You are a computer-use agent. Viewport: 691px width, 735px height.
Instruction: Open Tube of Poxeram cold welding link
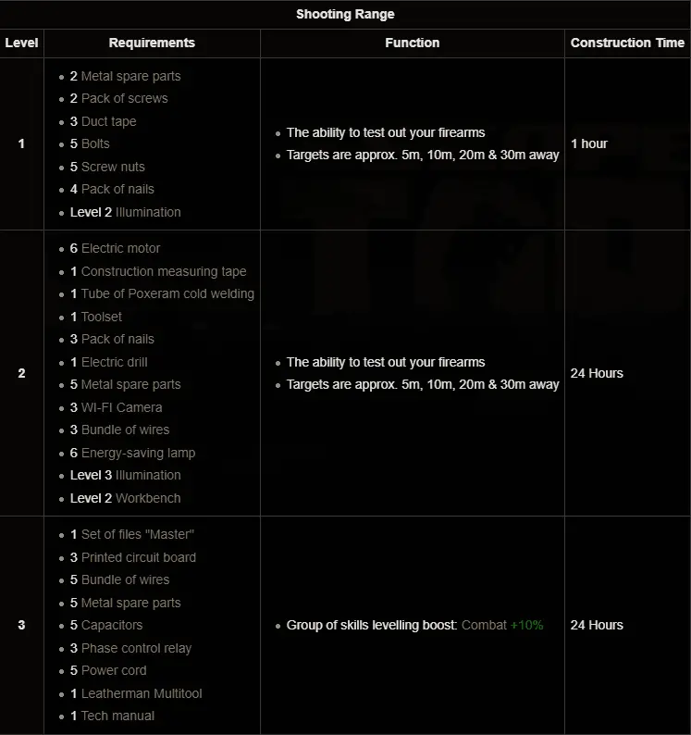[x=167, y=293]
